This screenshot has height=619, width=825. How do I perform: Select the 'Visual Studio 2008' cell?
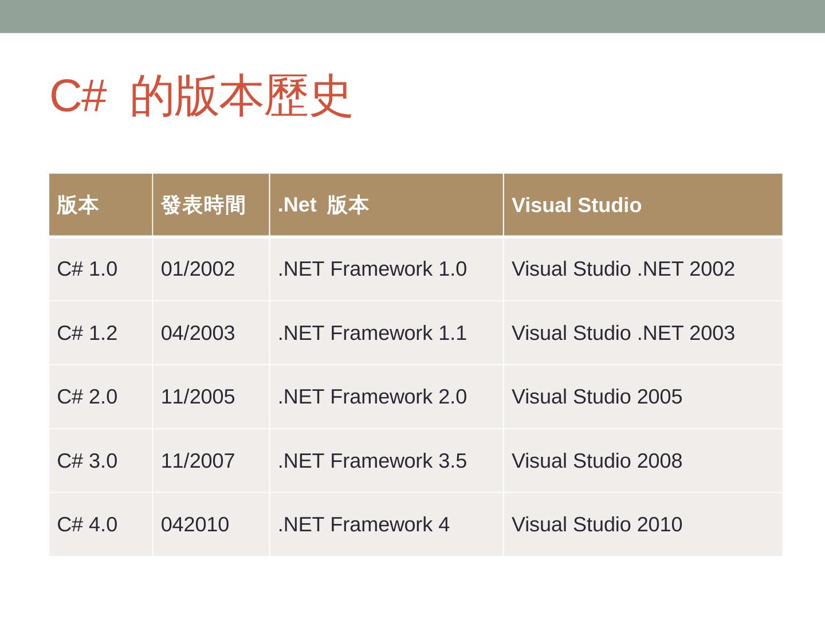[x=596, y=461]
